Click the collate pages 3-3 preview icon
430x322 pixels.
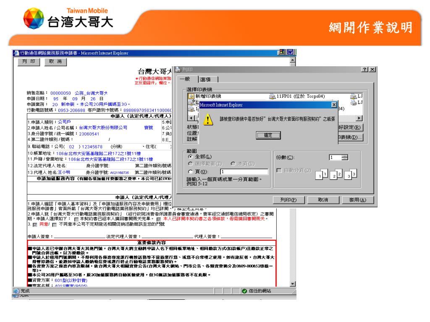point(351,174)
